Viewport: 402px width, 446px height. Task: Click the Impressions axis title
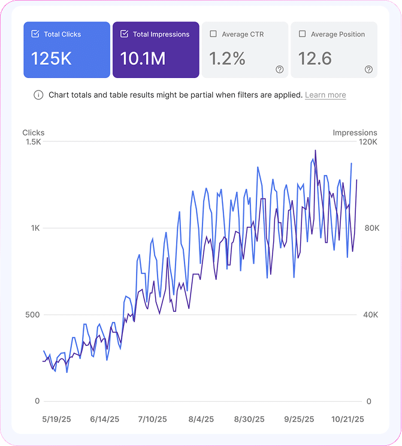(x=355, y=132)
